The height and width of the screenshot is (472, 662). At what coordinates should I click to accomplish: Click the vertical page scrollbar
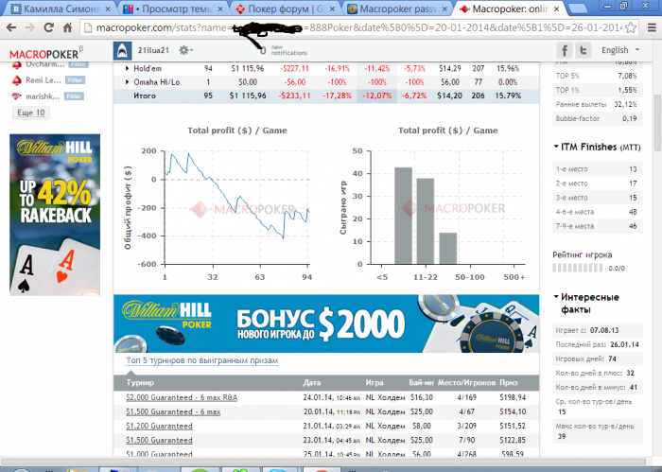[657, 123]
